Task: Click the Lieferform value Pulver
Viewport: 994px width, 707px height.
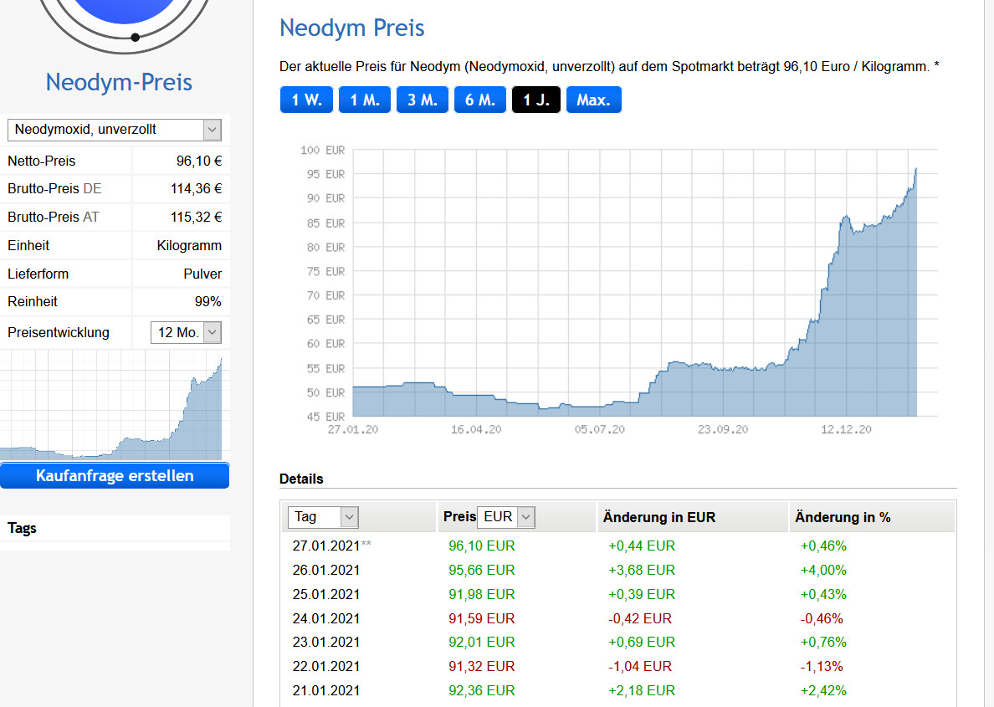Action: click(x=202, y=274)
